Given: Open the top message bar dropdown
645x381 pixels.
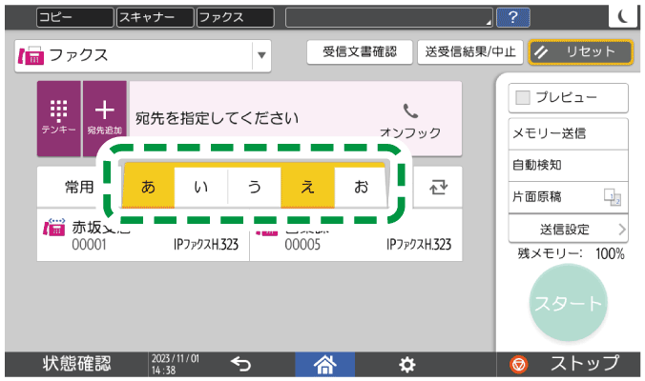Looking at the screenshot, I should [388, 18].
